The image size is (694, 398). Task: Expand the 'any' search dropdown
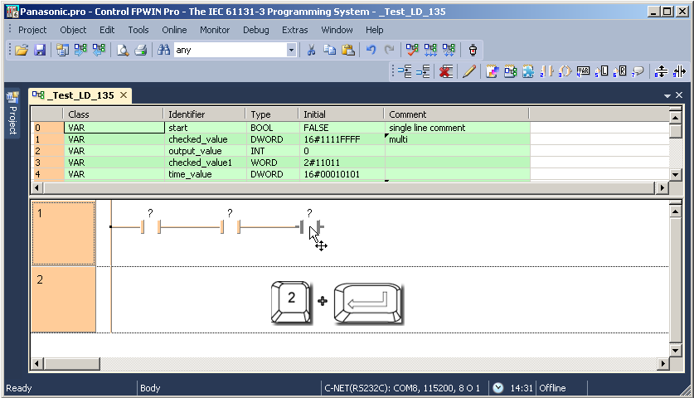click(291, 50)
